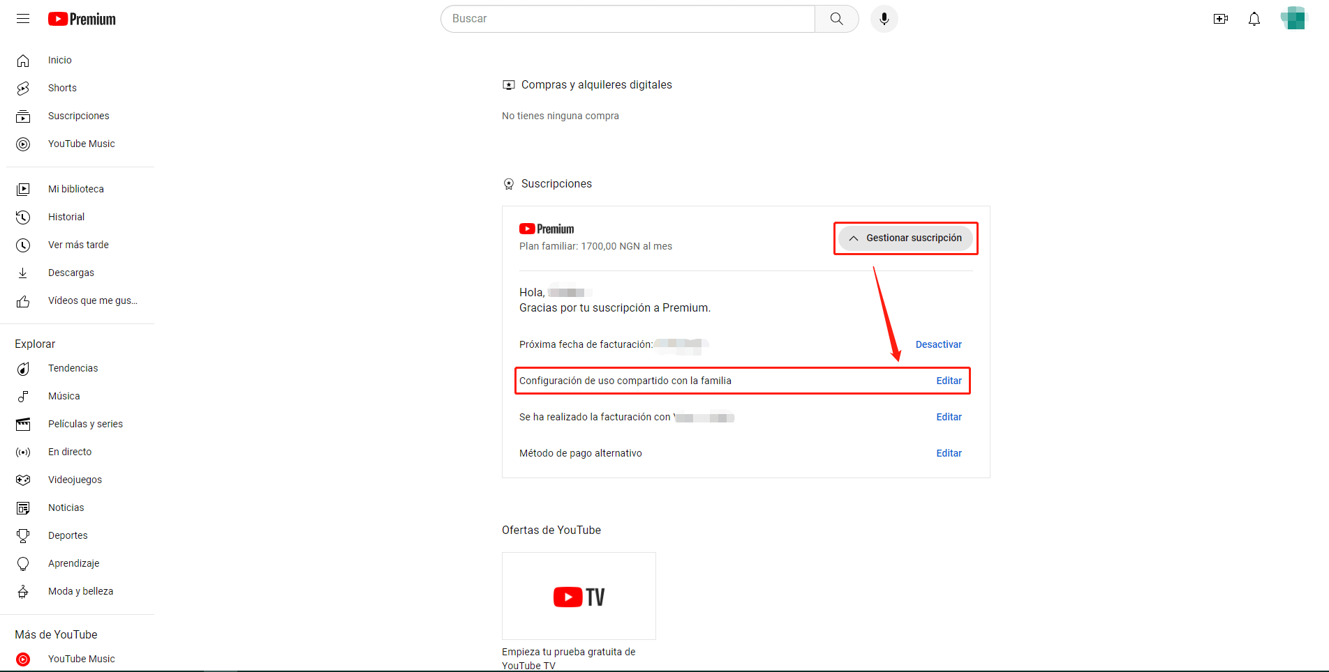Edit Método de pago alternativo
The image size is (1329, 672).
[x=949, y=453]
